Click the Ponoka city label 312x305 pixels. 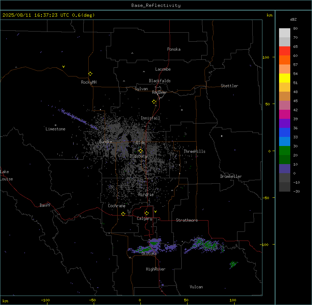click(x=174, y=49)
